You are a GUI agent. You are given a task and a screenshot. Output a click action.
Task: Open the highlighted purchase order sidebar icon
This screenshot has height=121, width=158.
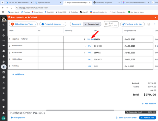point(3,67)
